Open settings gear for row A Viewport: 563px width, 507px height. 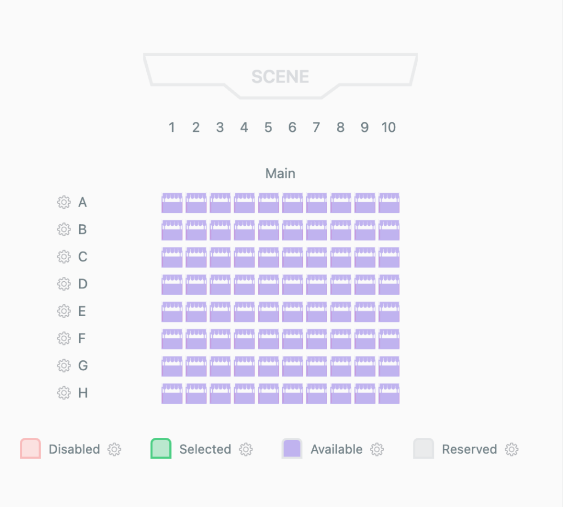pyautogui.click(x=64, y=202)
